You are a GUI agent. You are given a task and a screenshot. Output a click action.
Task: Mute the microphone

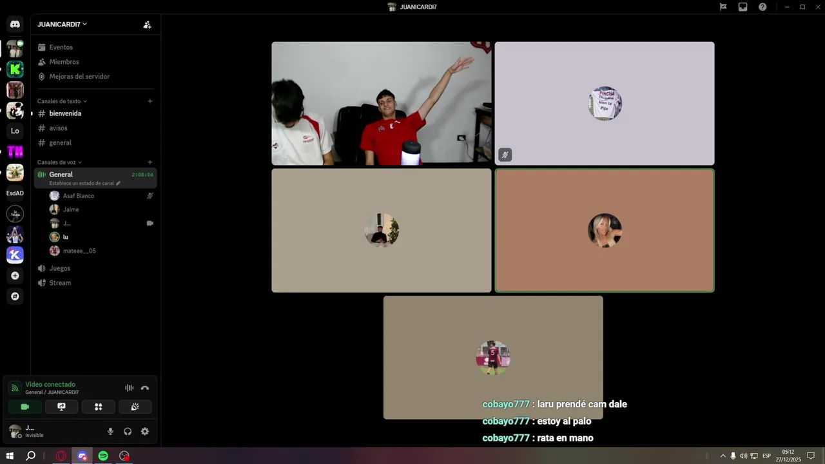pos(110,432)
